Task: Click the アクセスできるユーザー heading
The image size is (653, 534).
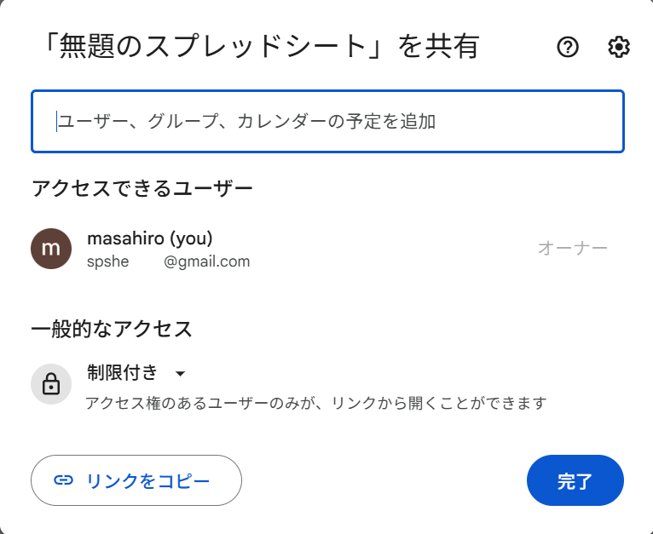Action: coord(142,188)
